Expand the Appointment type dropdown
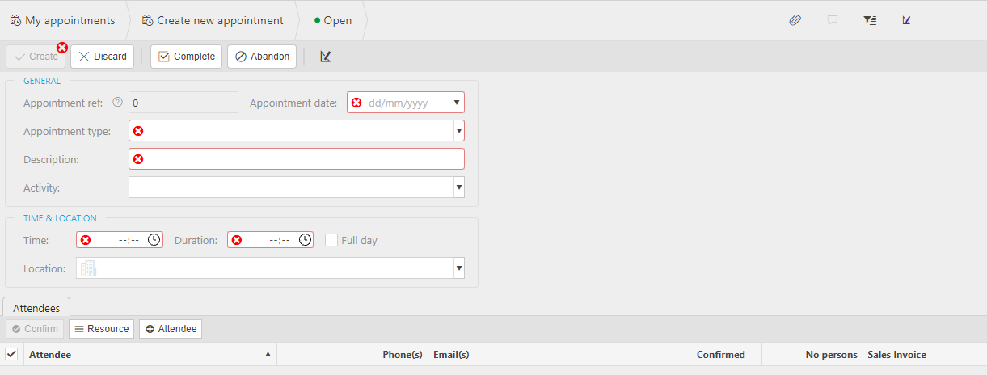This screenshot has width=987, height=375. click(458, 131)
